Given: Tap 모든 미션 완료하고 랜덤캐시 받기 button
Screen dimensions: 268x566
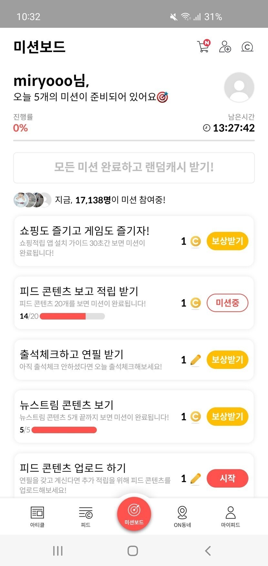Looking at the screenshot, I should coord(134,168).
